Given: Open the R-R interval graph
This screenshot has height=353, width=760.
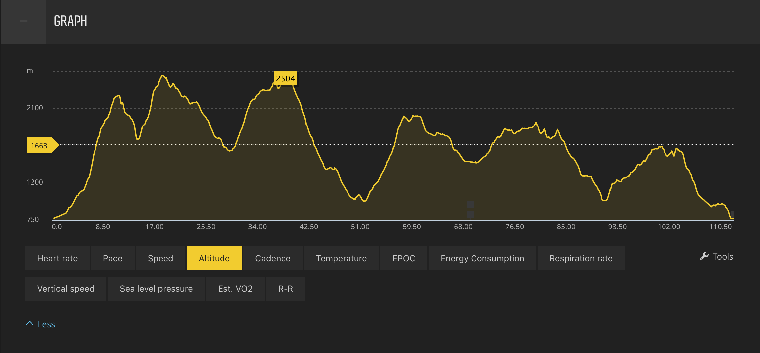Looking at the screenshot, I should pyautogui.click(x=285, y=289).
